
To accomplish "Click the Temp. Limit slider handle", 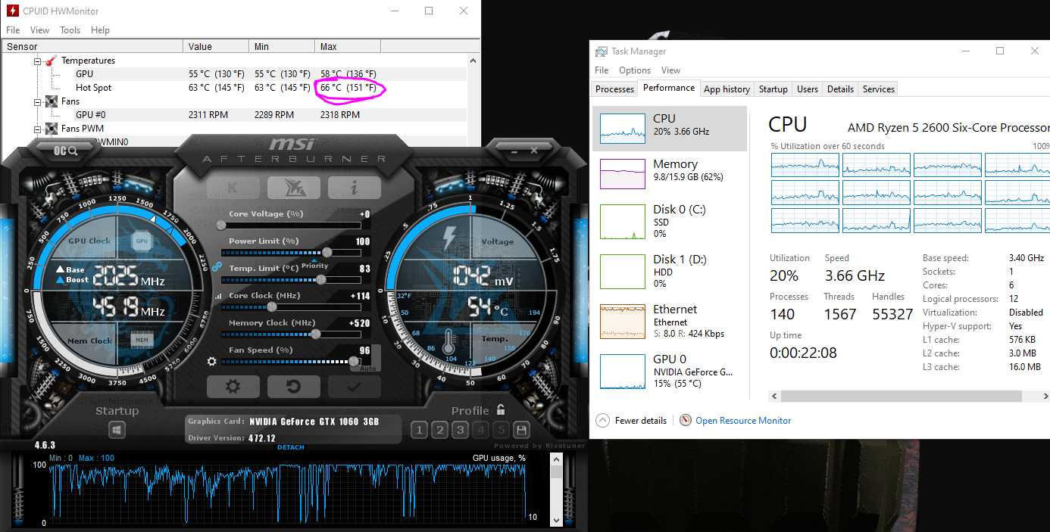I will click(320, 279).
